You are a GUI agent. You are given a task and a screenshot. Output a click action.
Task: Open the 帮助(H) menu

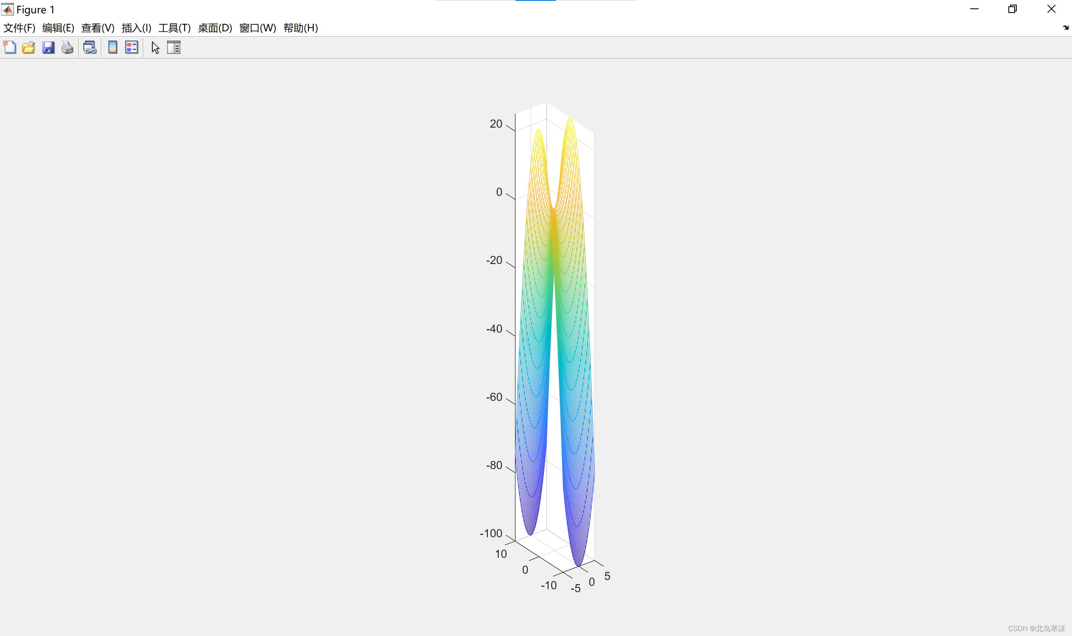(300, 28)
